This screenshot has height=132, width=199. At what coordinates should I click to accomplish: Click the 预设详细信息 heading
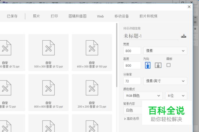click(132, 28)
